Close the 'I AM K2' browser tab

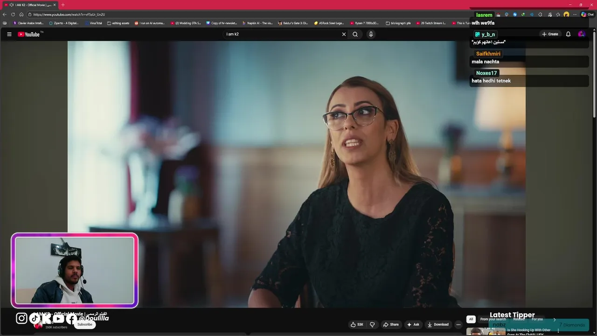pyautogui.click(x=55, y=5)
